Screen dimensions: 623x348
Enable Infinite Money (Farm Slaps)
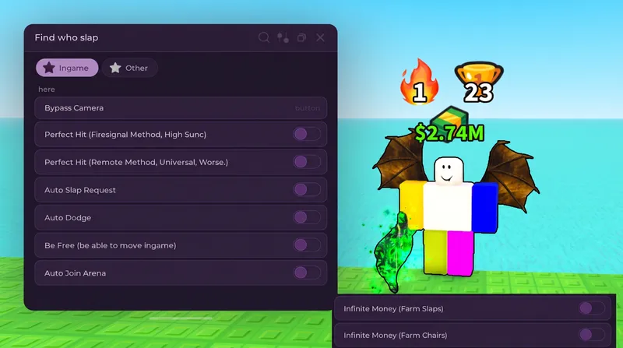[x=592, y=308]
